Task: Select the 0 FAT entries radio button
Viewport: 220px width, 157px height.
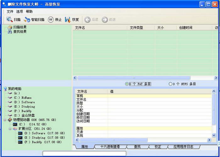Action: [x=127, y=84]
